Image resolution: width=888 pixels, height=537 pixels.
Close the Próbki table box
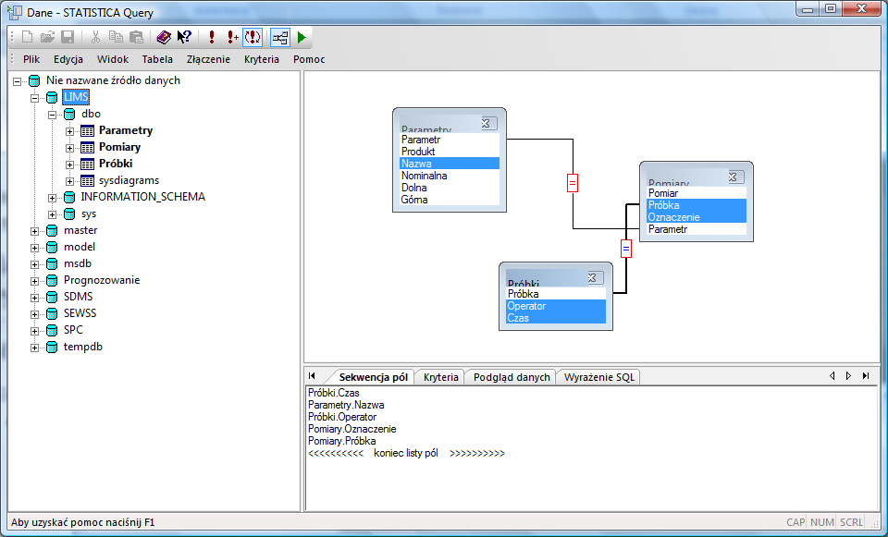pyautogui.click(x=595, y=277)
